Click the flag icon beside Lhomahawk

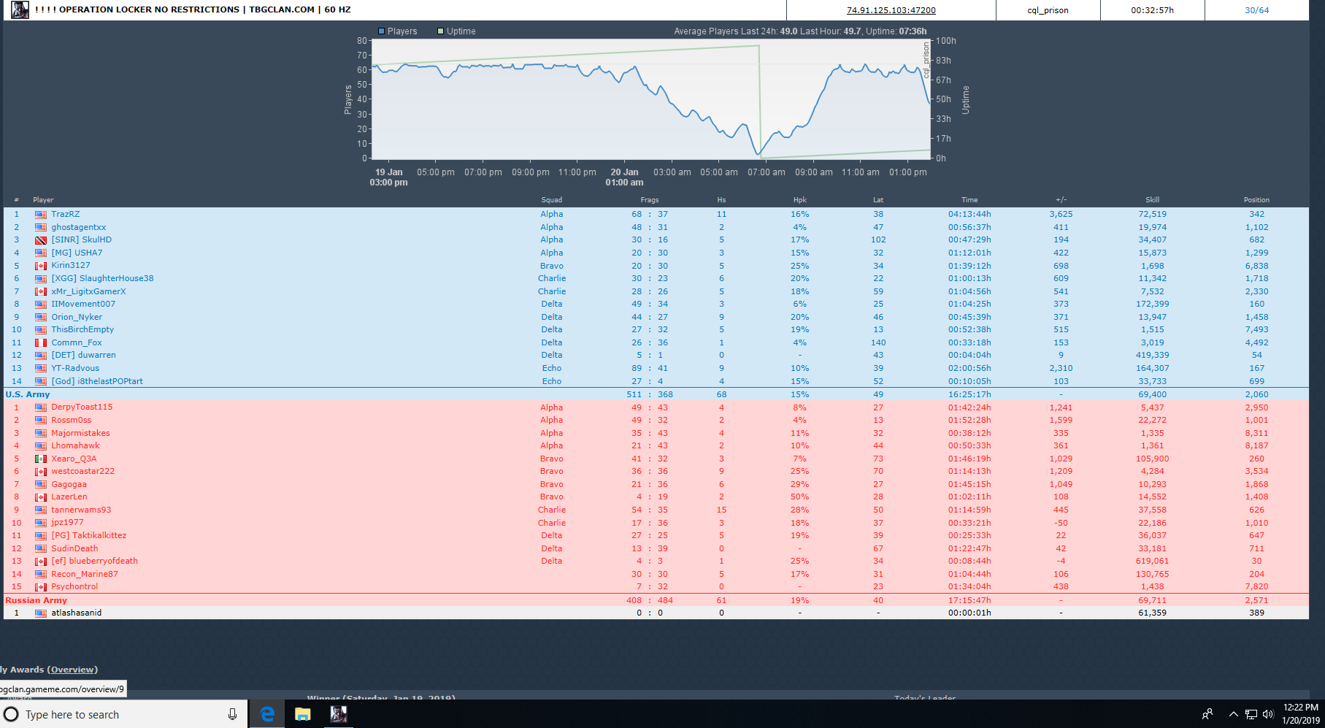41,446
